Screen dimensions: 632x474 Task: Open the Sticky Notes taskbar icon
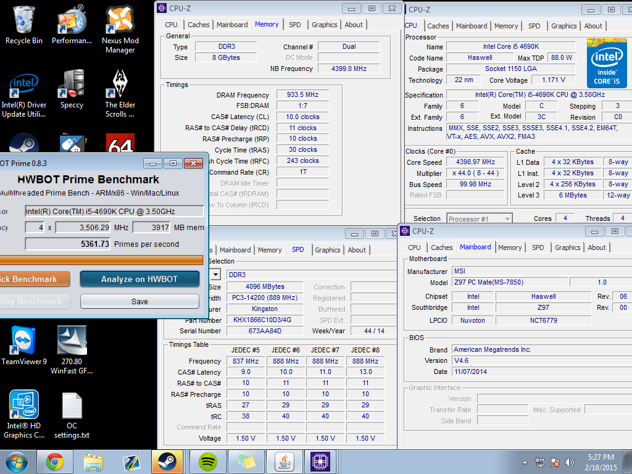click(x=246, y=462)
